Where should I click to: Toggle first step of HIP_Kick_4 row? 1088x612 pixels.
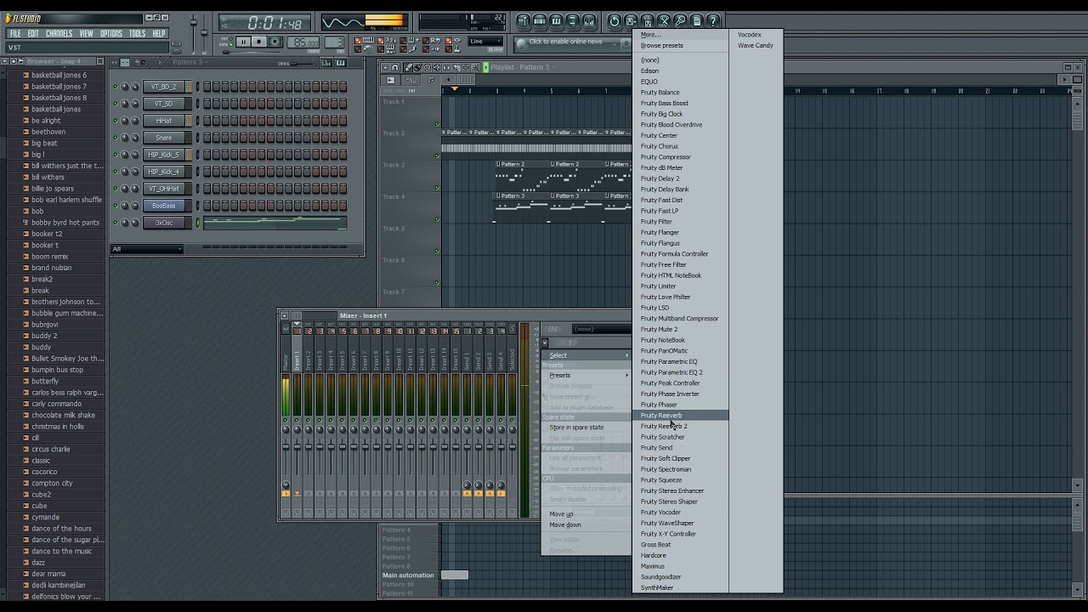click(207, 172)
